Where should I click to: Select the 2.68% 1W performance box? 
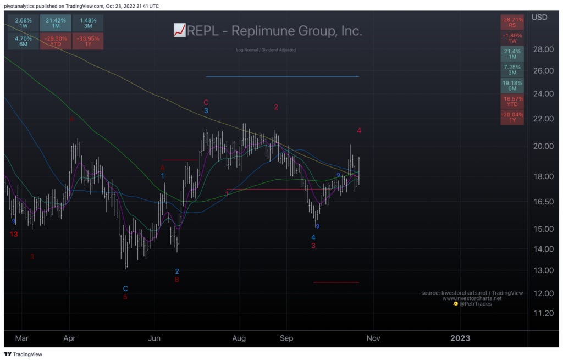tap(23, 23)
